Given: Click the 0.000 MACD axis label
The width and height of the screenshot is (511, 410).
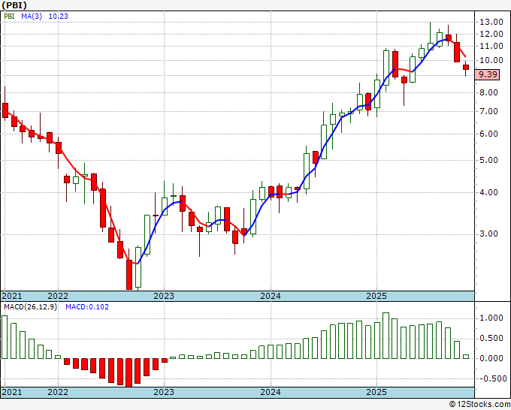Looking at the screenshot, I should coord(491,358).
